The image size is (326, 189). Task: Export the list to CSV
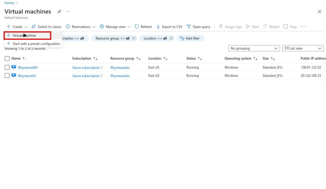[x=169, y=27]
